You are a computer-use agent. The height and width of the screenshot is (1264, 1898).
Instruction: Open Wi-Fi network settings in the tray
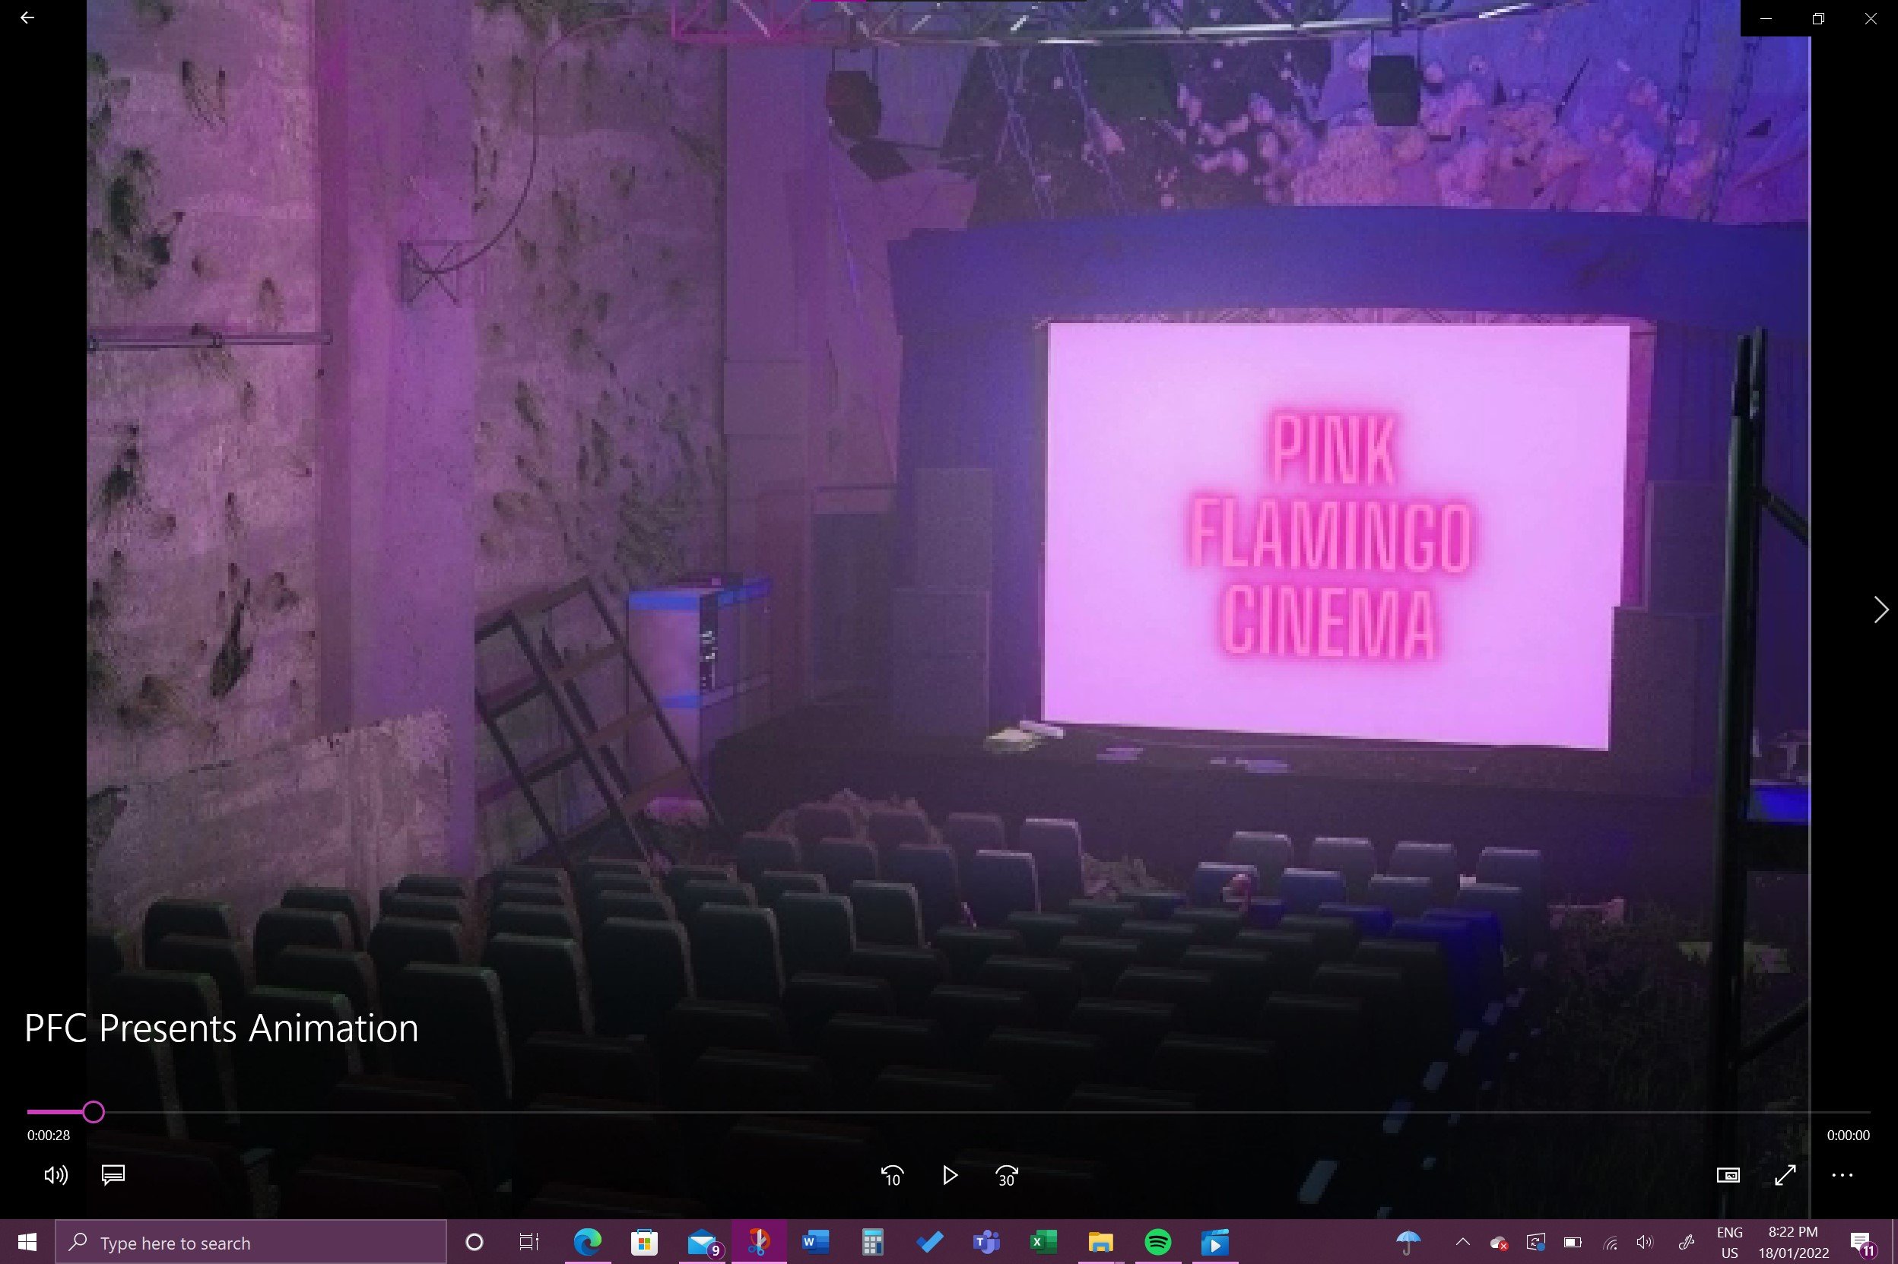(1610, 1243)
